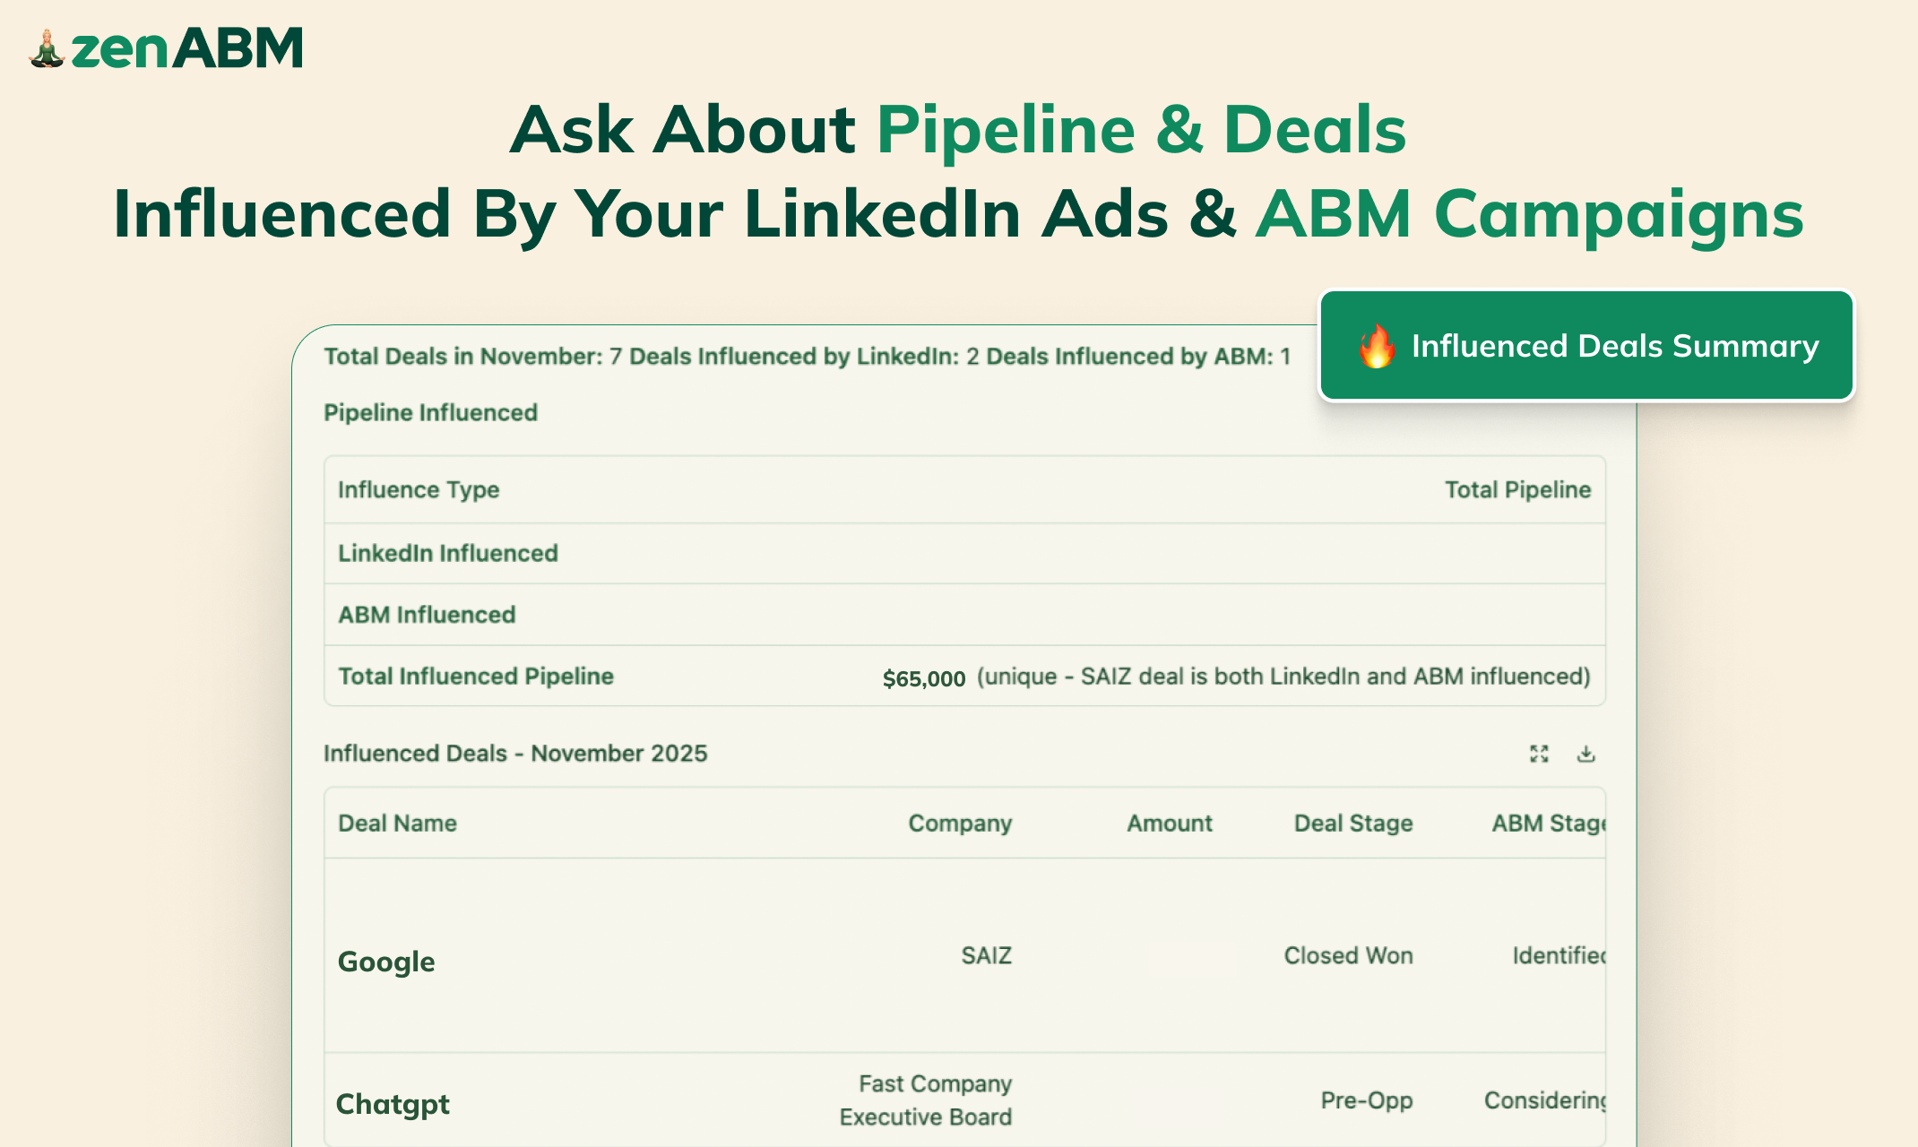Select the Deal Name column header
Image resolution: width=1918 pixels, height=1147 pixels.
click(397, 823)
